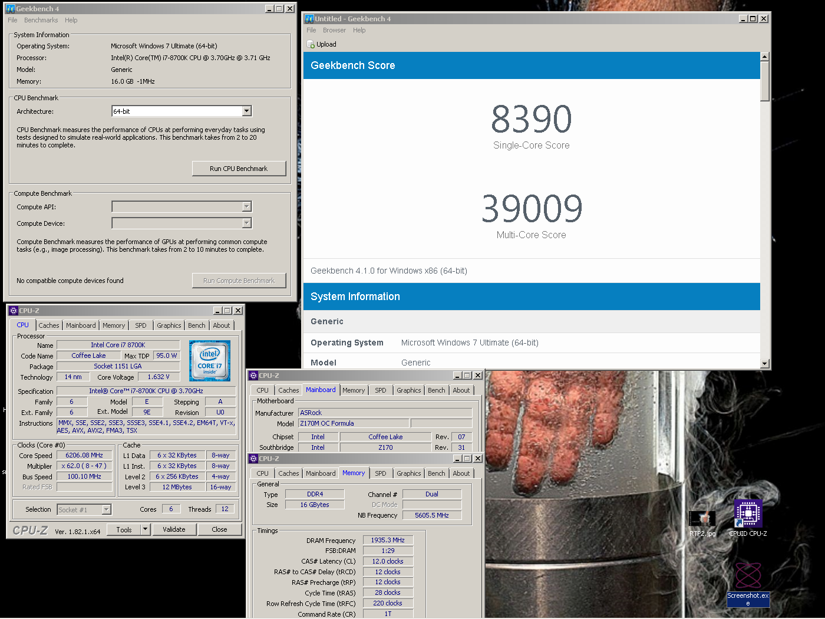Screen dimensions: 825x619
Task: Select Caches tab in CPU-Z Mainboard window
Action: [x=289, y=390]
